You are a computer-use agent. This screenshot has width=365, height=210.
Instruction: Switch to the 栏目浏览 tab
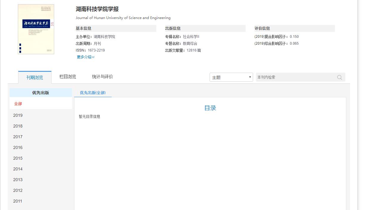(x=68, y=77)
